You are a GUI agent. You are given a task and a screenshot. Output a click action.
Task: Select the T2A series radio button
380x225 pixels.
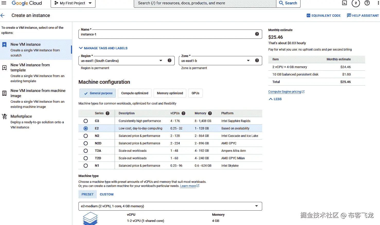pyautogui.click(x=86, y=151)
